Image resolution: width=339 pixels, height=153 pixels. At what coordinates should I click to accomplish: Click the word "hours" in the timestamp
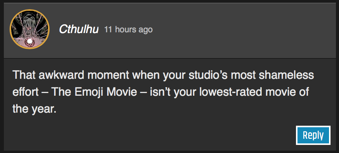(126, 30)
